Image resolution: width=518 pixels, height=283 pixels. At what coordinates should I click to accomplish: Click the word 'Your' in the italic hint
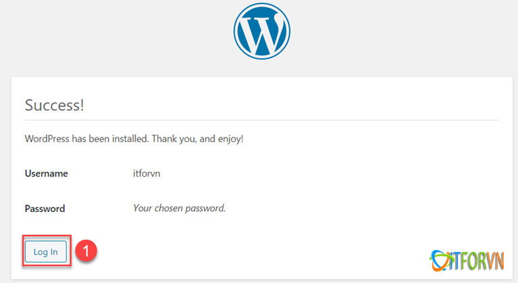144,208
